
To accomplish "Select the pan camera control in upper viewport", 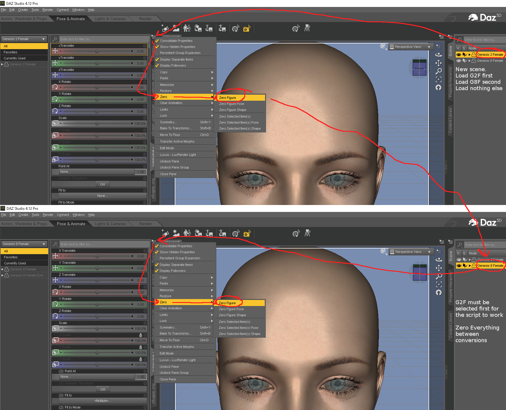I will coord(439,63).
